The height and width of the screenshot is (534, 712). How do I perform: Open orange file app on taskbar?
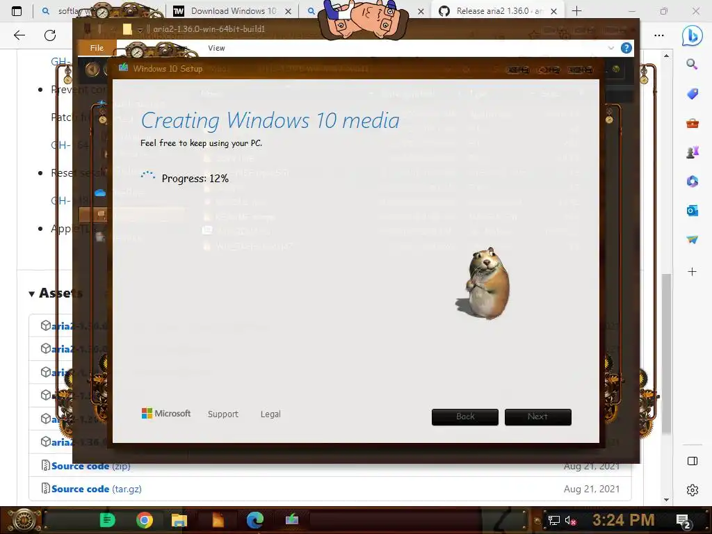[218, 520]
